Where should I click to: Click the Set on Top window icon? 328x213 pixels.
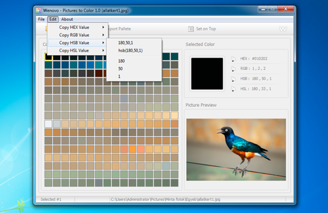point(191,29)
